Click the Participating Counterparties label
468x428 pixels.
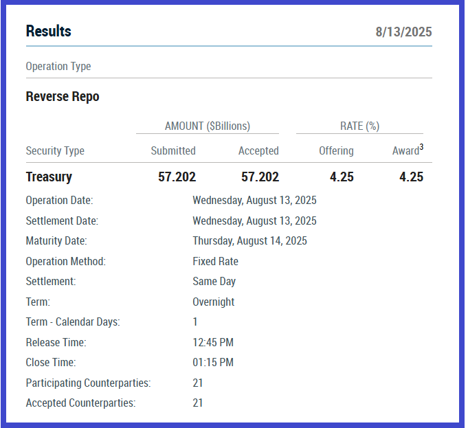pos(88,383)
